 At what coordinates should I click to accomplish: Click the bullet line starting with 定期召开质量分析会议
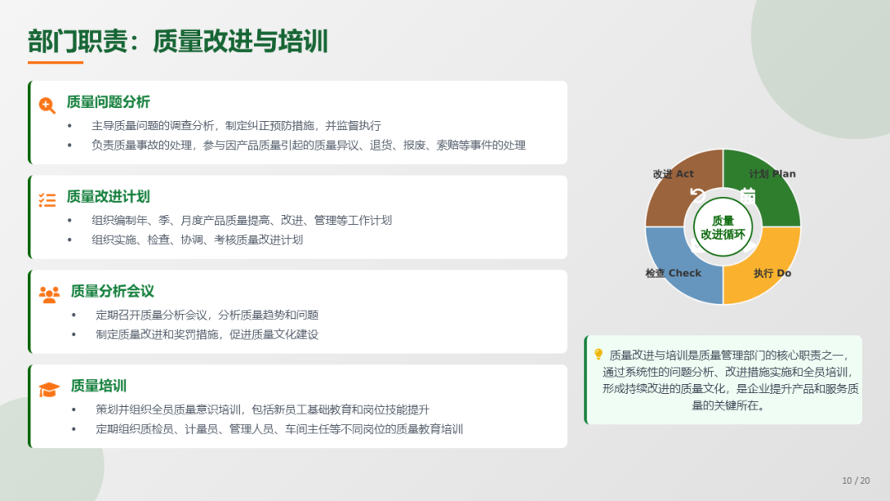[207, 315]
